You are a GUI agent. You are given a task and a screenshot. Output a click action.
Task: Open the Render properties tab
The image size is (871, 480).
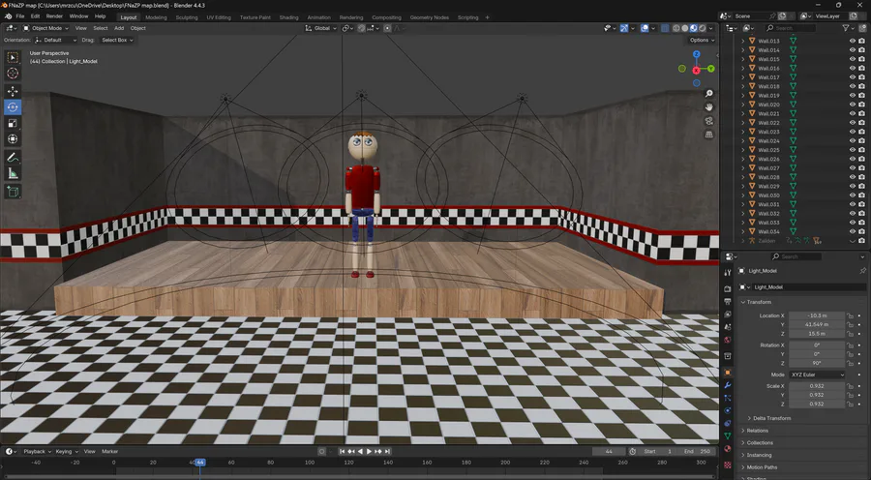point(728,289)
